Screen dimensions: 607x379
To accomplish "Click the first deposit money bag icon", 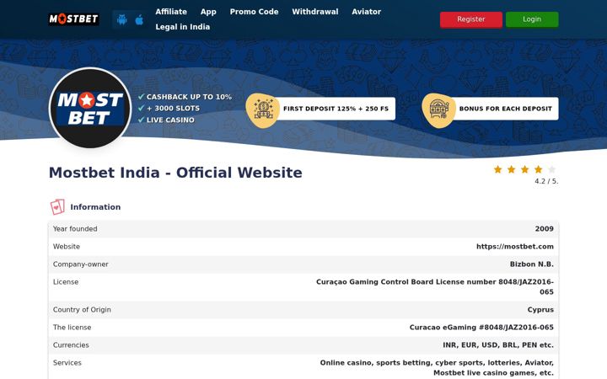I will tap(263, 109).
